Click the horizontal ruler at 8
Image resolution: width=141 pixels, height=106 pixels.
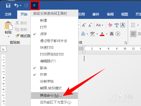(x=117, y=49)
